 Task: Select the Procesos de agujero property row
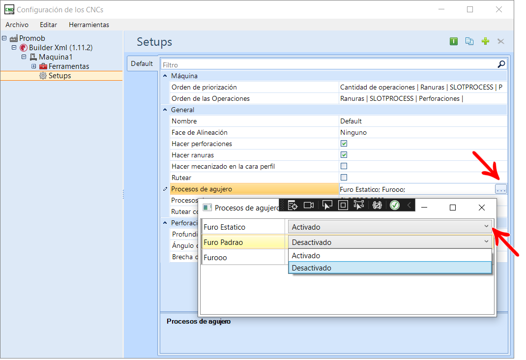click(254, 189)
